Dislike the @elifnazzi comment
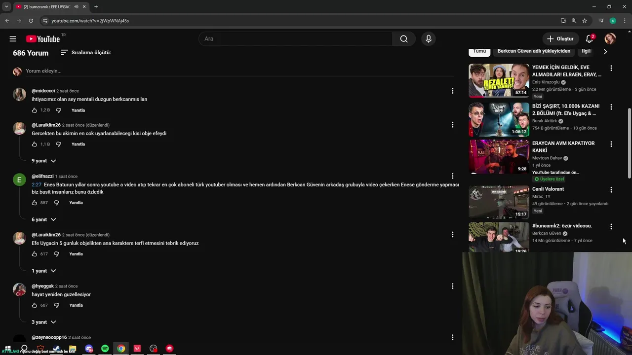Image resolution: width=632 pixels, height=355 pixels. click(x=56, y=203)
